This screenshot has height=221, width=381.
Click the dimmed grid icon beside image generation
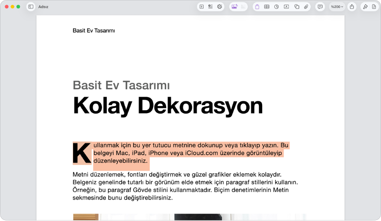(x=243, y=7)
